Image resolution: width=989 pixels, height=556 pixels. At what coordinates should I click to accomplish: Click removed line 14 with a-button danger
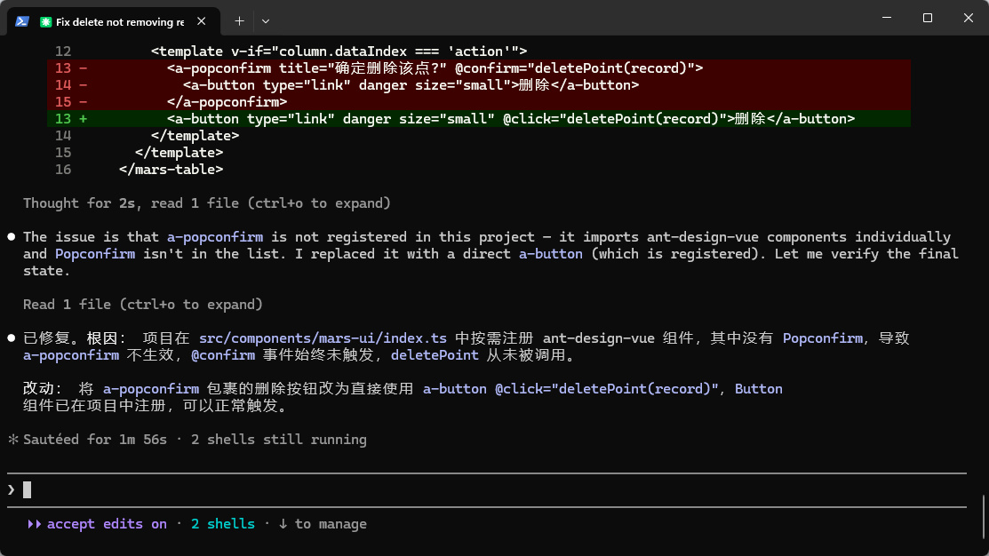479,85
